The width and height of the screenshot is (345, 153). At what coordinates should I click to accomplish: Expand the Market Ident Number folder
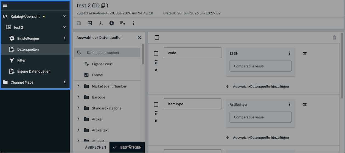[x=78, y=86]
